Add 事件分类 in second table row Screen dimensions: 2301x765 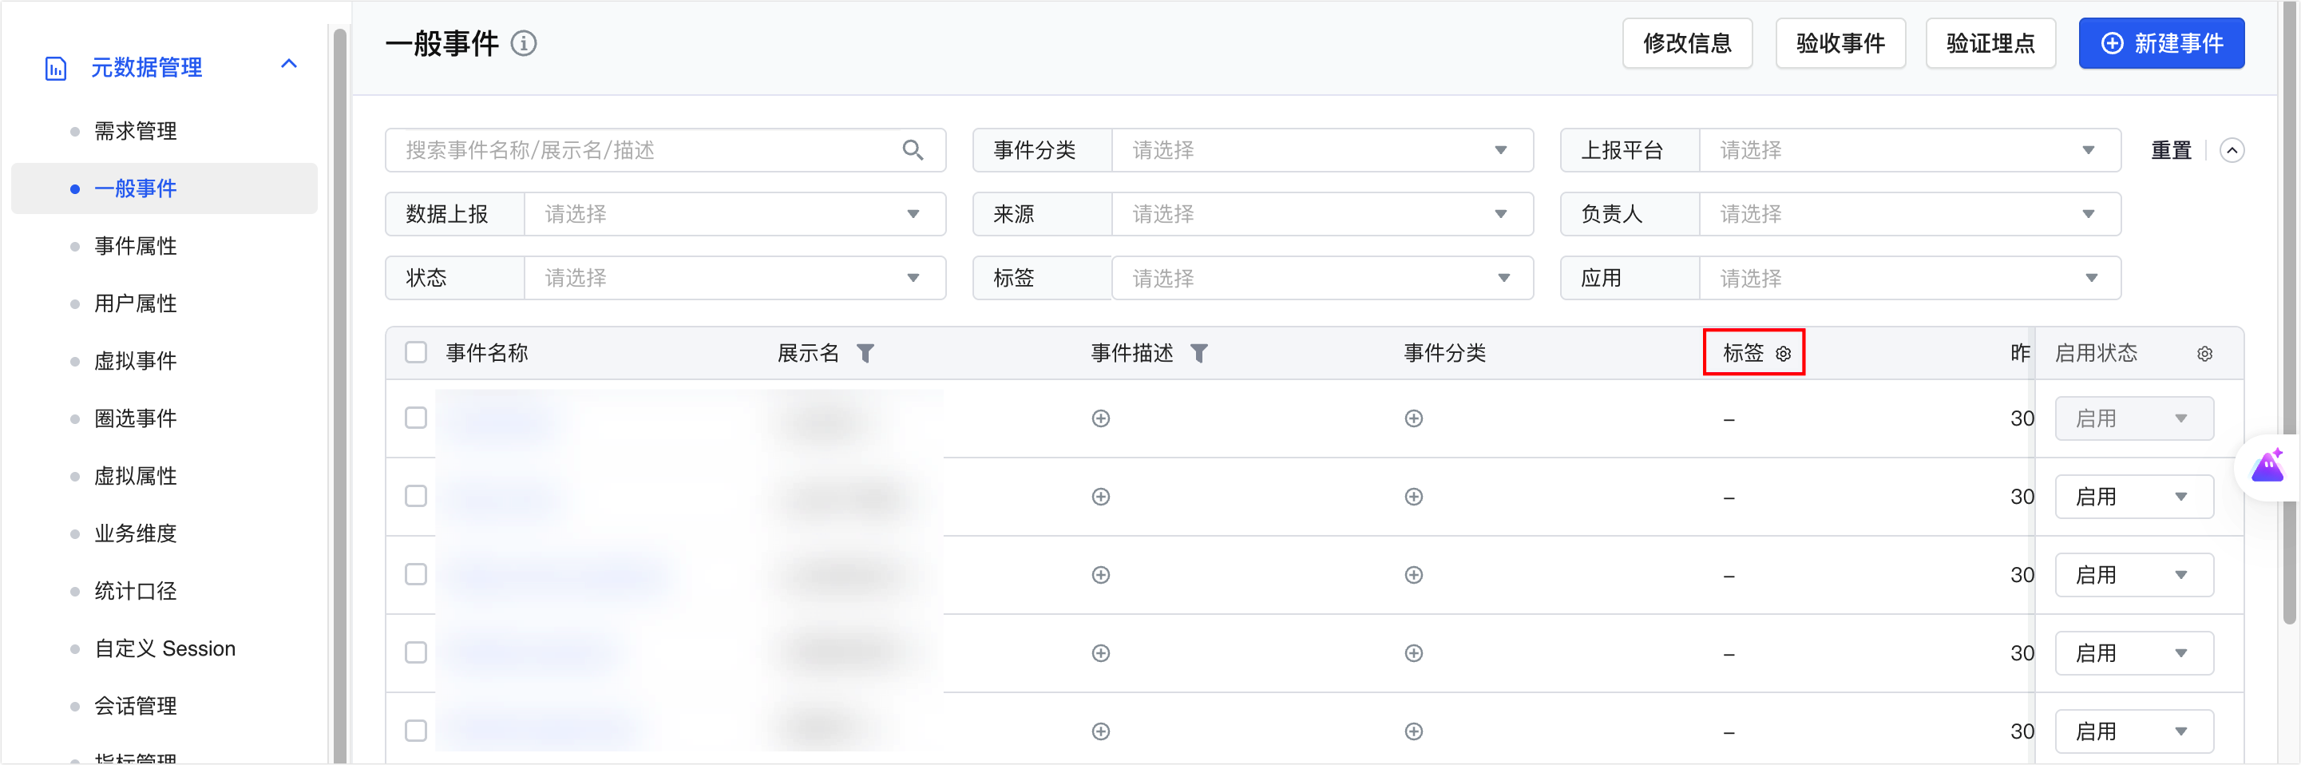tap(1413, 497)
